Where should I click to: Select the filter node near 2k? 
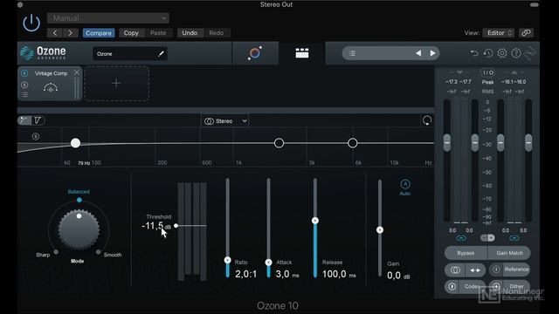(x=279, y=143)
